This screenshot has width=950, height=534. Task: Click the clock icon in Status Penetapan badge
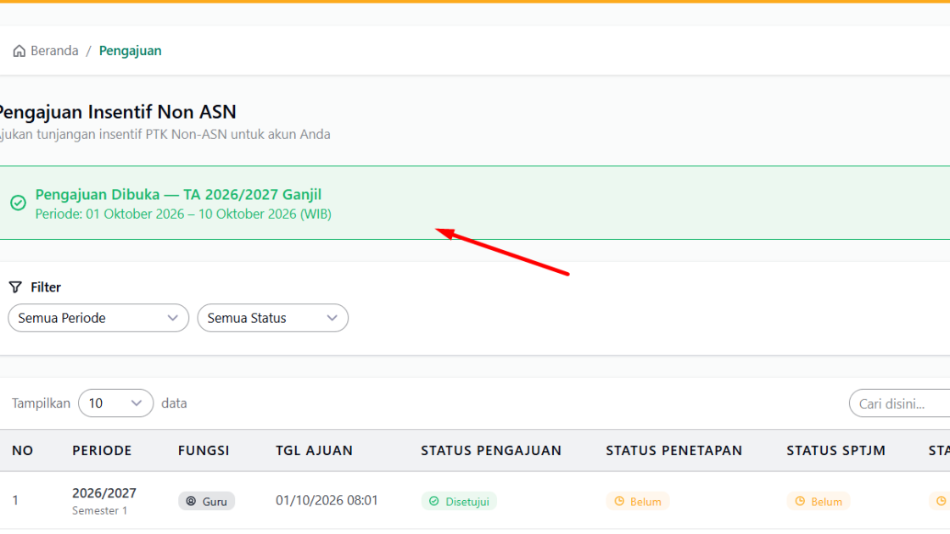coord(619,501)
